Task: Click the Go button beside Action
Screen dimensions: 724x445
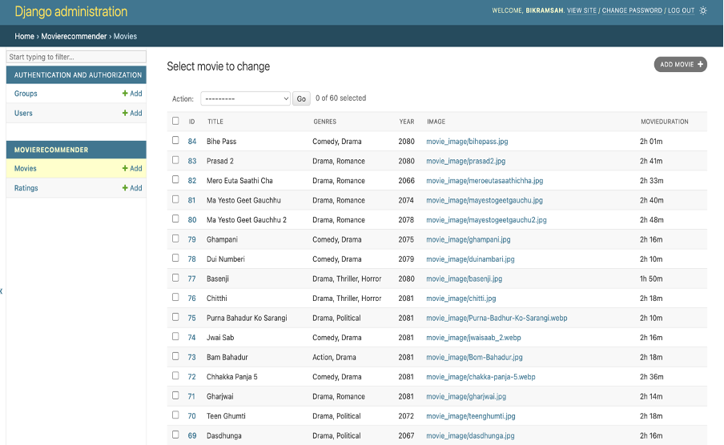Action: (301, 98)
